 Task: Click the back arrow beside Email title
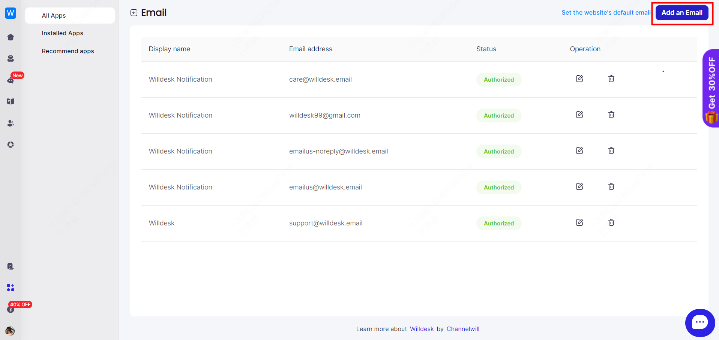point(134,13)
